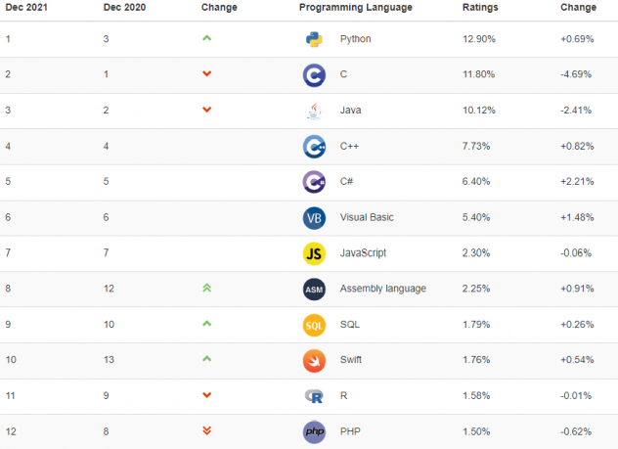The image size is (618, 449).
Task: Click the Visual Basic language name
Action: [367, 217]
